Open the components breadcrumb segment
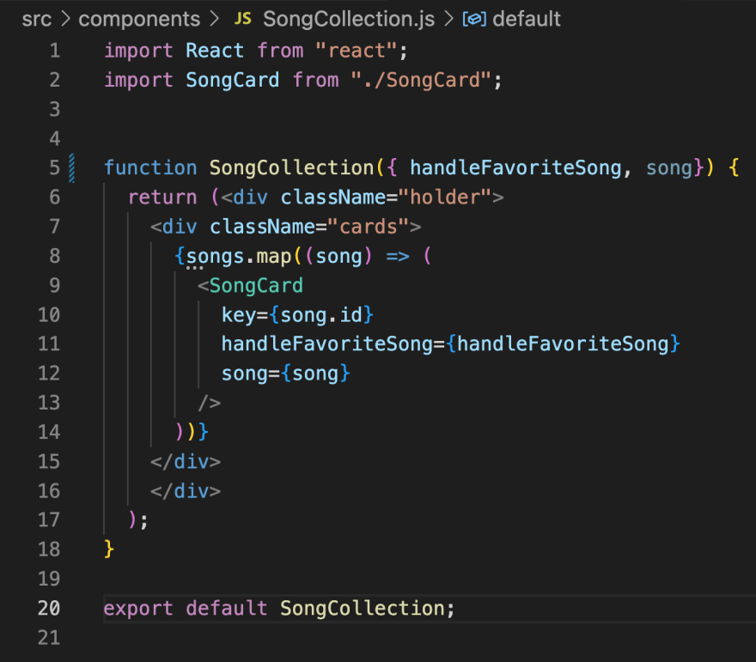 pyautogui.click(x=139, y=19)
